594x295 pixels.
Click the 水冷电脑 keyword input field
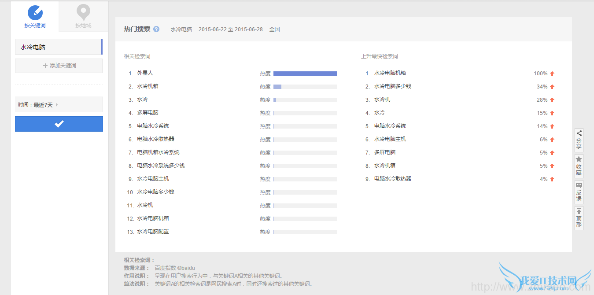[x=59, y=47]
